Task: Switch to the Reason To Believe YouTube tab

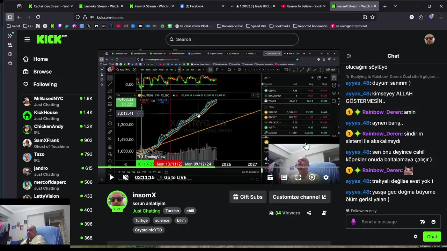Action: point(303,6)
